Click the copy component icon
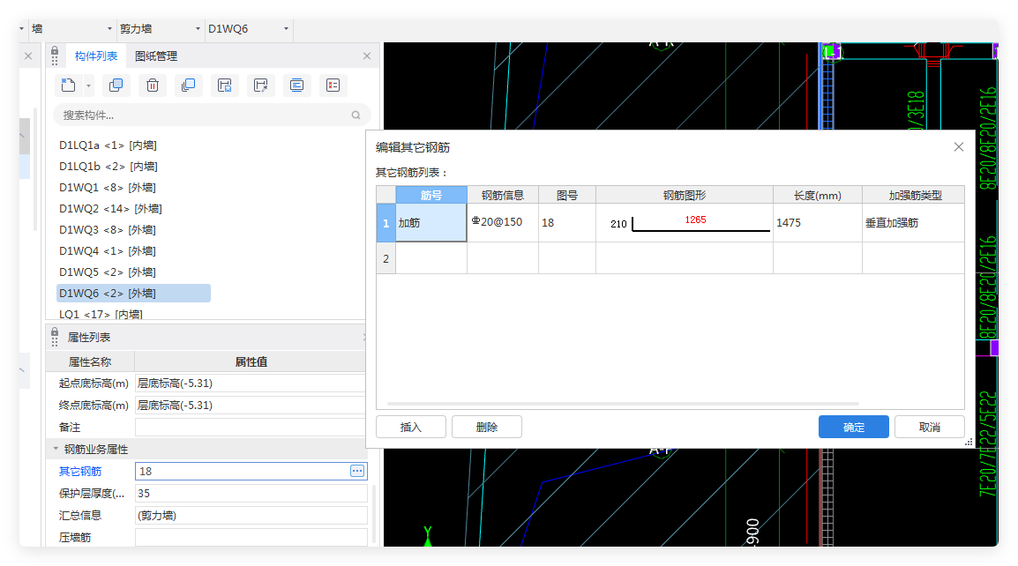The height and width of the screenshot is (566, 1018). (x=116, y=85)
